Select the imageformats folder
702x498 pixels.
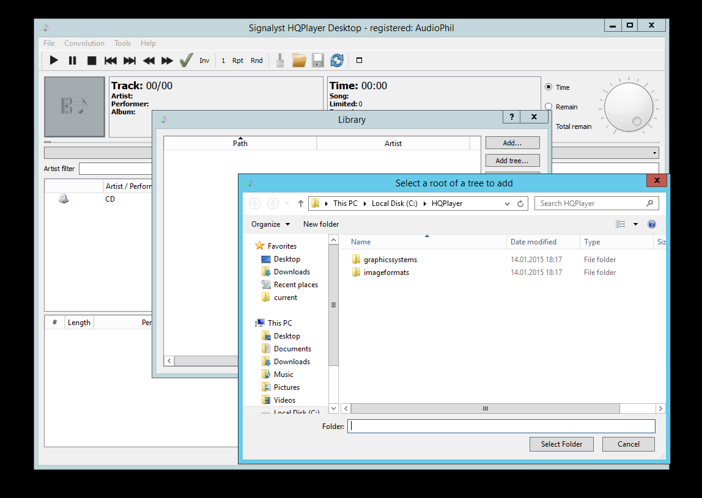click(380, 273)
